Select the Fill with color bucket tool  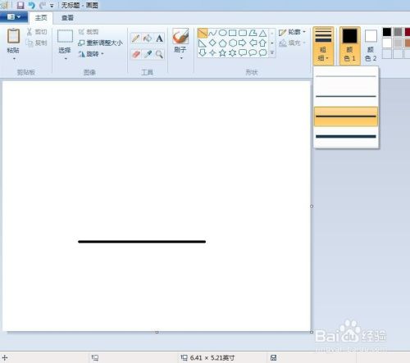pyautogui.click(x=148, y=39)
